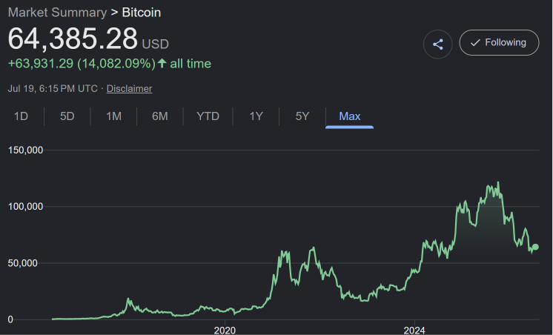Click the 100,000 axis label
Viewport: 553px width, 335px height.
pos(25,207)
